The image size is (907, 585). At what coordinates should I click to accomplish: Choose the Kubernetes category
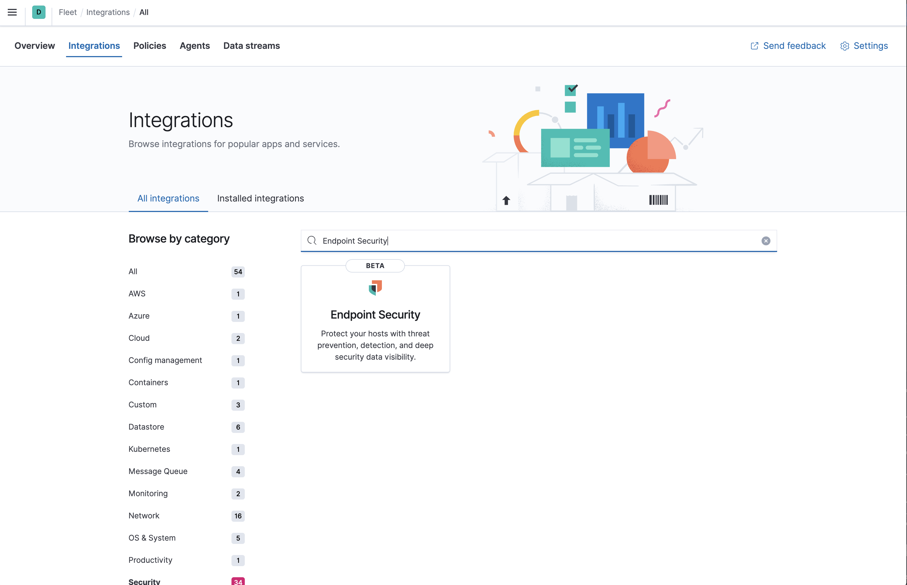[x=149, y=449]
